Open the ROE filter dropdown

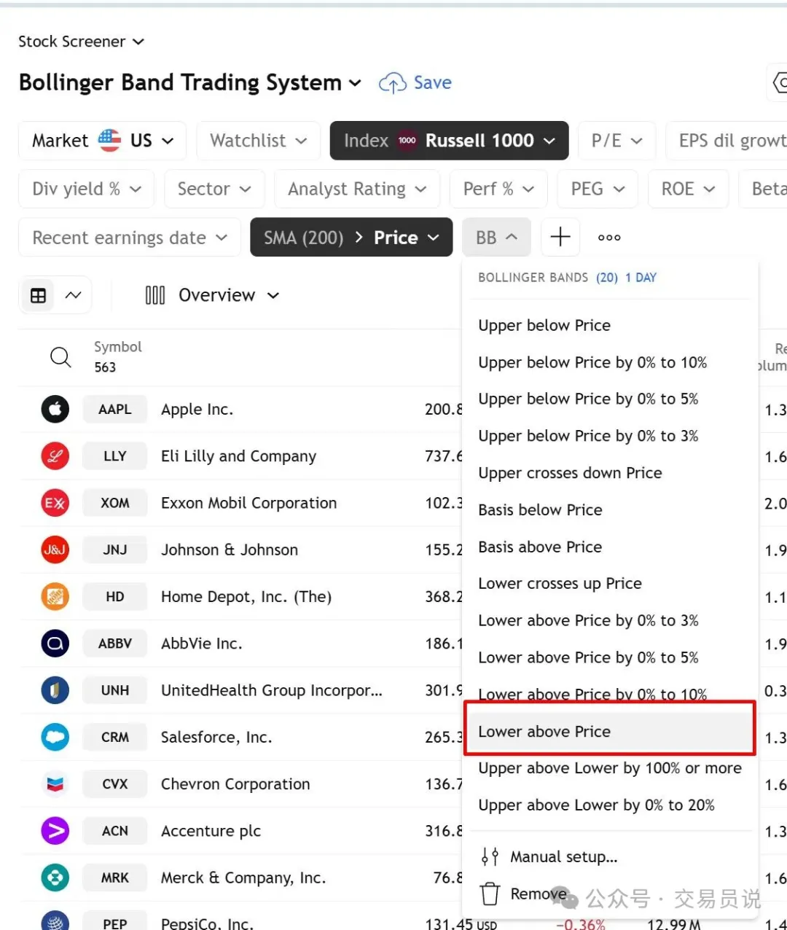pos(688,189)
